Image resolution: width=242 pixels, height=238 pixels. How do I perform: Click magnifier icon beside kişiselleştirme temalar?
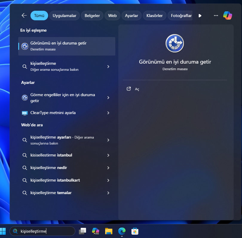[25, 193]
